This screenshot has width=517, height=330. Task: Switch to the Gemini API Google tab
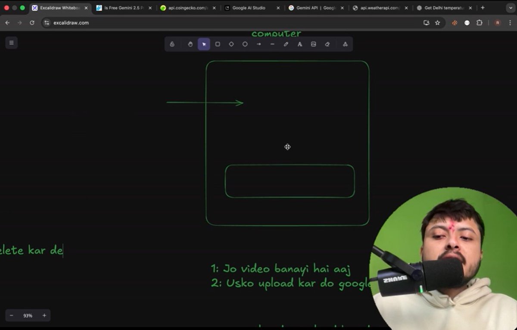[316, 8]
